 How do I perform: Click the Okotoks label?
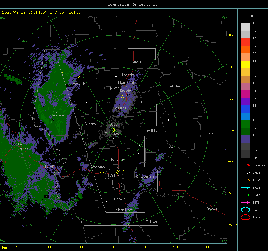(x=119, y=199)
